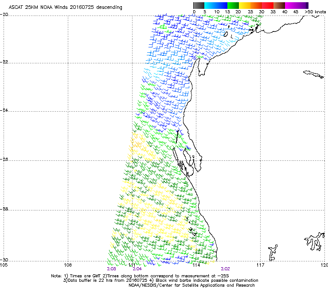Click the -24 latitude axis label

click(4, 110)
